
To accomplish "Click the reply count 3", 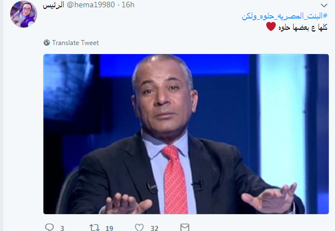I will point(62,228).
